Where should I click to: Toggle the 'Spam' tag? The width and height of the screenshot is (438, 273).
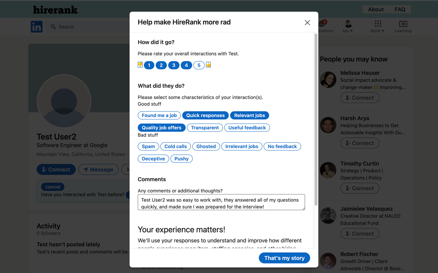[x=149, y=146]
